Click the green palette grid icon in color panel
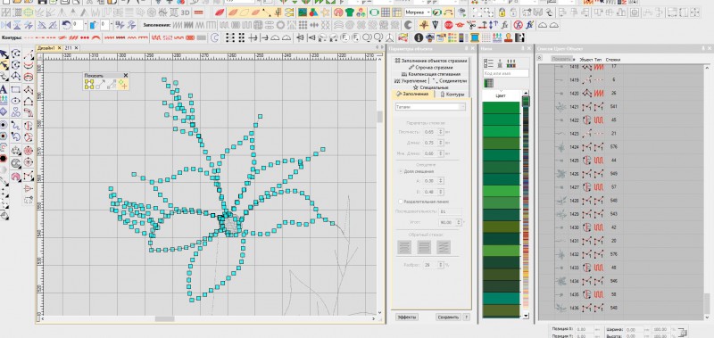 click(x=488, y=83)
